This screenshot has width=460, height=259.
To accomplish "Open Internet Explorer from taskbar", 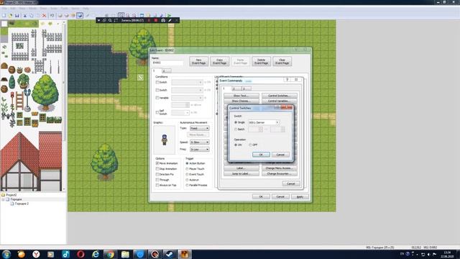I will pyautogui.click(x=96, y=254).
